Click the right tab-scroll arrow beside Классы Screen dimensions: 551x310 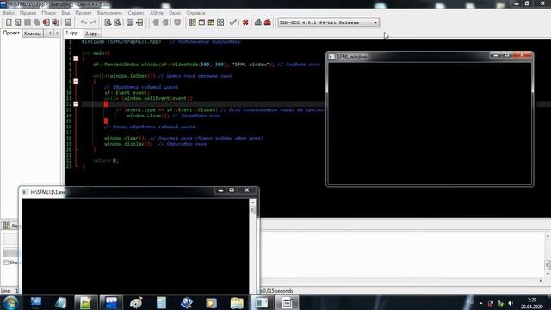(x=57, y=33)
